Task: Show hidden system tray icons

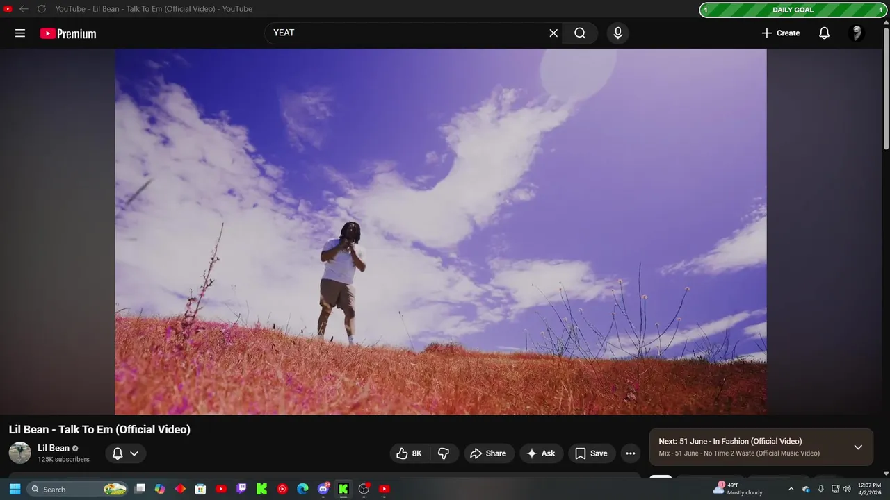Action: pos(791,489)
